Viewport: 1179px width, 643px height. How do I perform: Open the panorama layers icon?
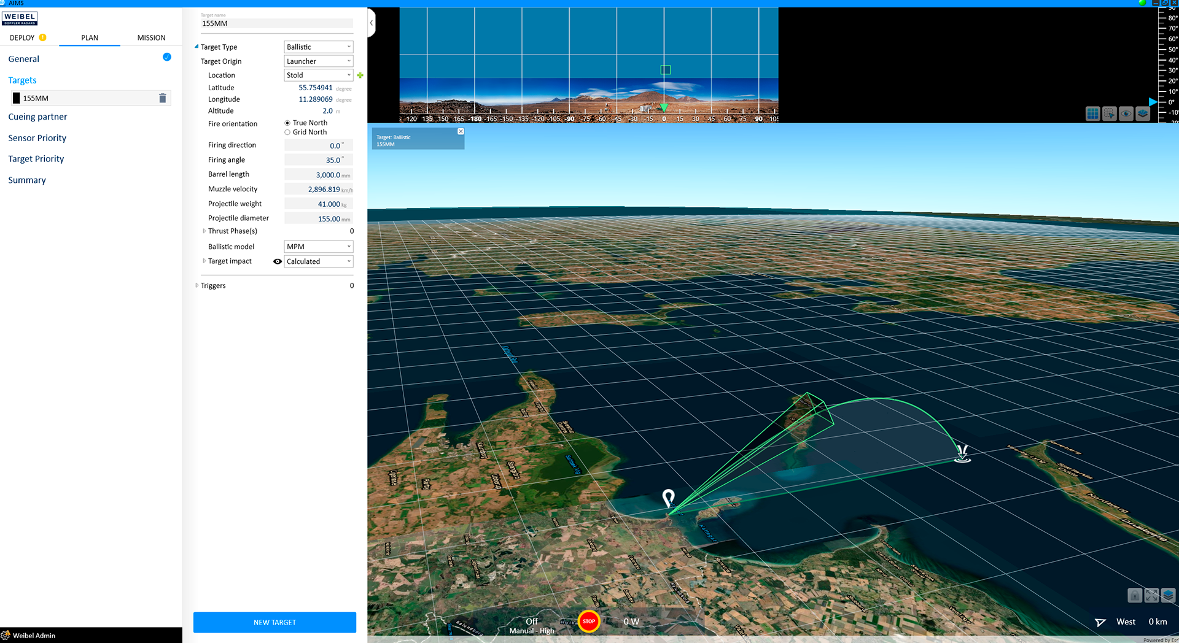point(1142,114)
